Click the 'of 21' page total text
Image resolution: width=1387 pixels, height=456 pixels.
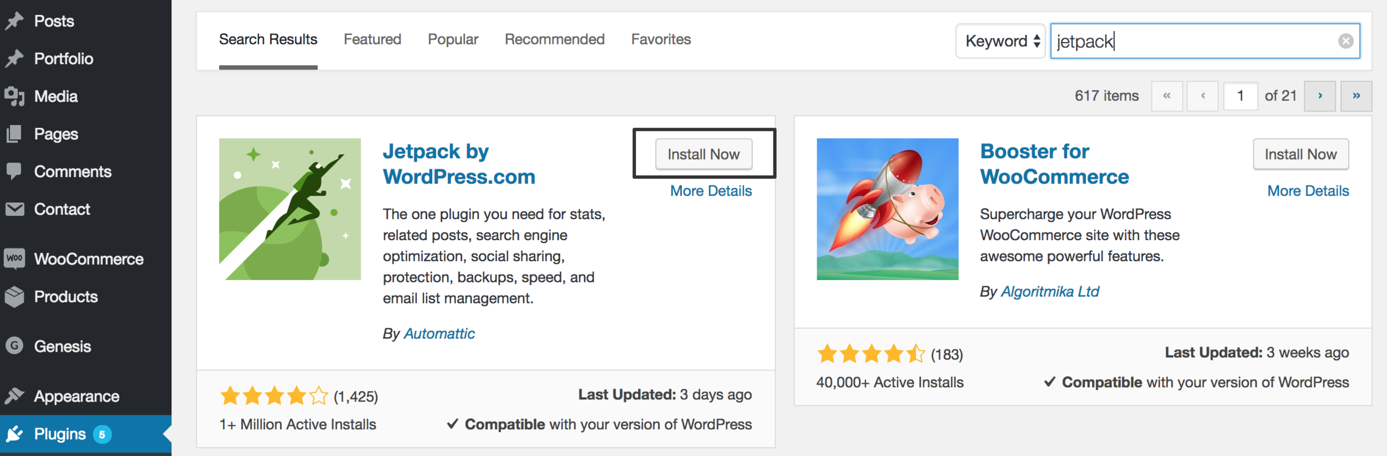pos(1280,96)
